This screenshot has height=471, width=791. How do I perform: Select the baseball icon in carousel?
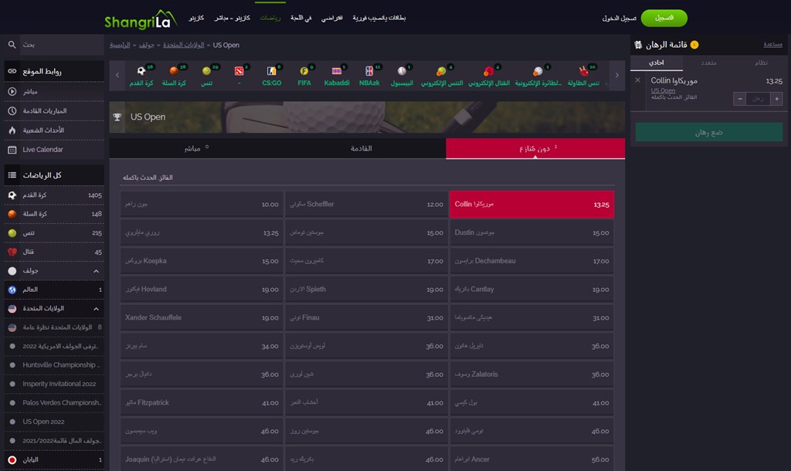point(402,70)
